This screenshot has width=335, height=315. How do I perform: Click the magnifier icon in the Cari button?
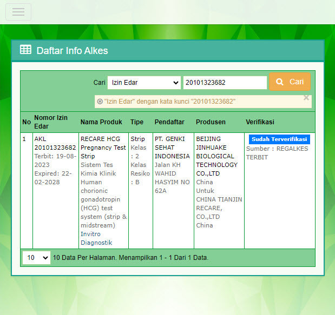(x=280, y=82)
